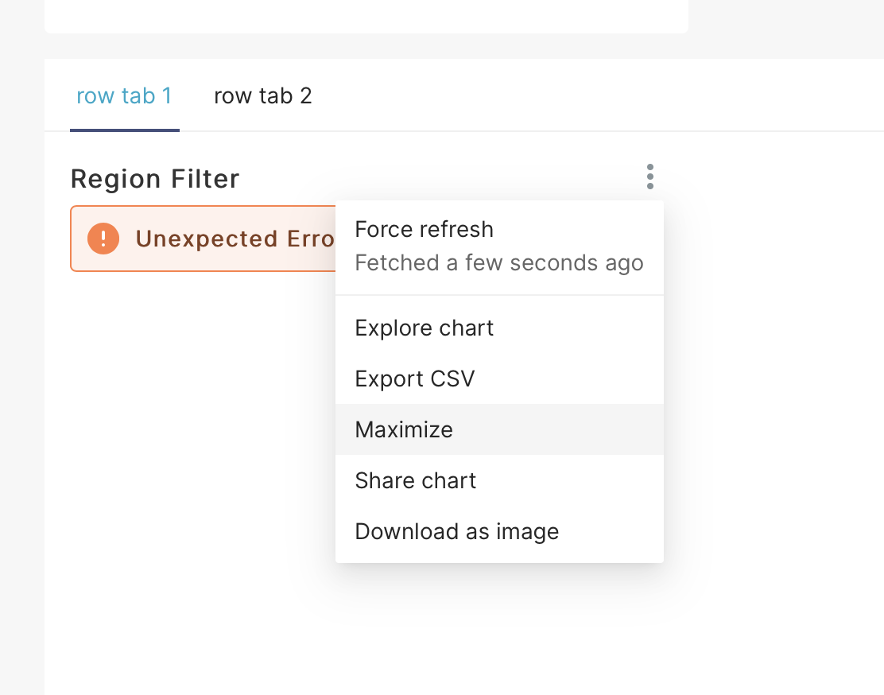This screenshot has width=884, height=695.
Task: Click the Region Filter chart title
Action: (154, 178)
